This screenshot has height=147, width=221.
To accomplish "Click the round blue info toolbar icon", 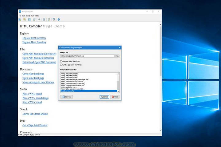I will pyautogui.click(x=59, y=19).
